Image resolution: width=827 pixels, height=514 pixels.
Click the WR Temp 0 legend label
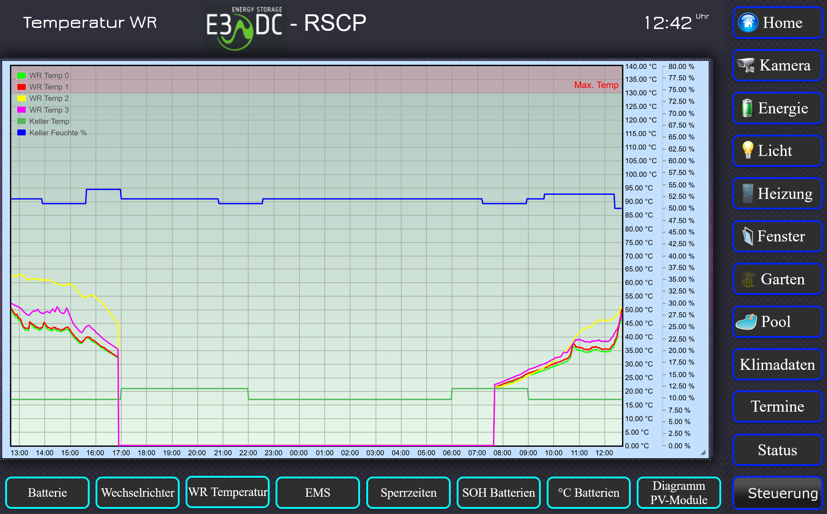point(49,76)
